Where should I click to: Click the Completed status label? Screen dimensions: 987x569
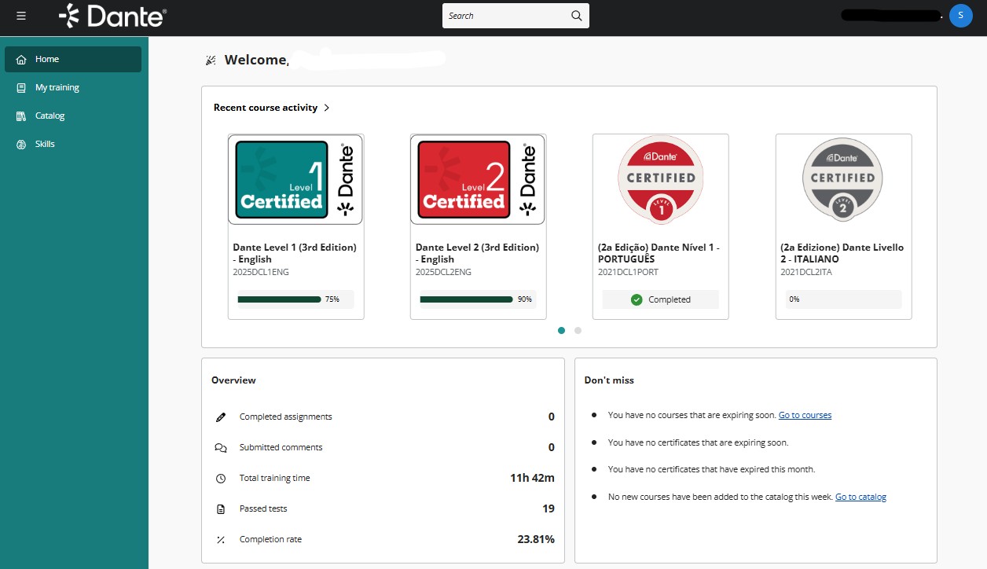[670, 299]
